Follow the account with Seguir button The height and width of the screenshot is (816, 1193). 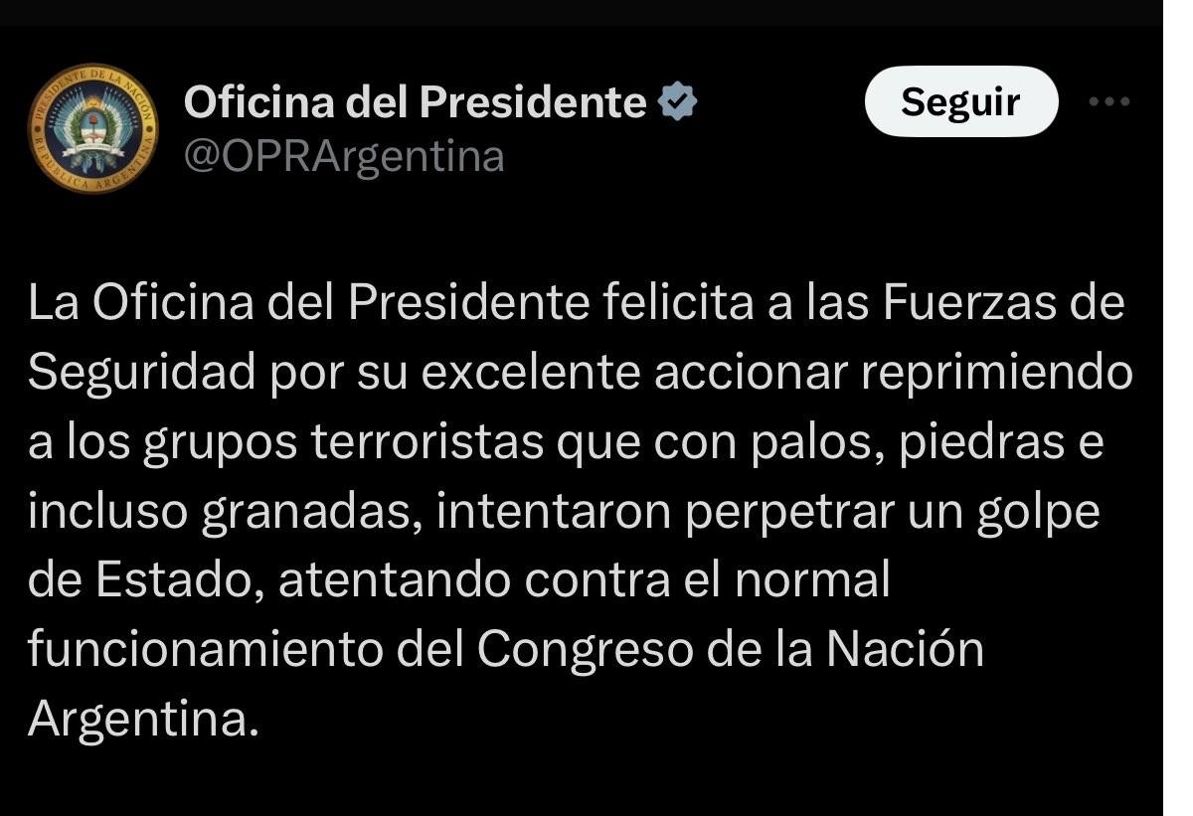click(960, 101)
